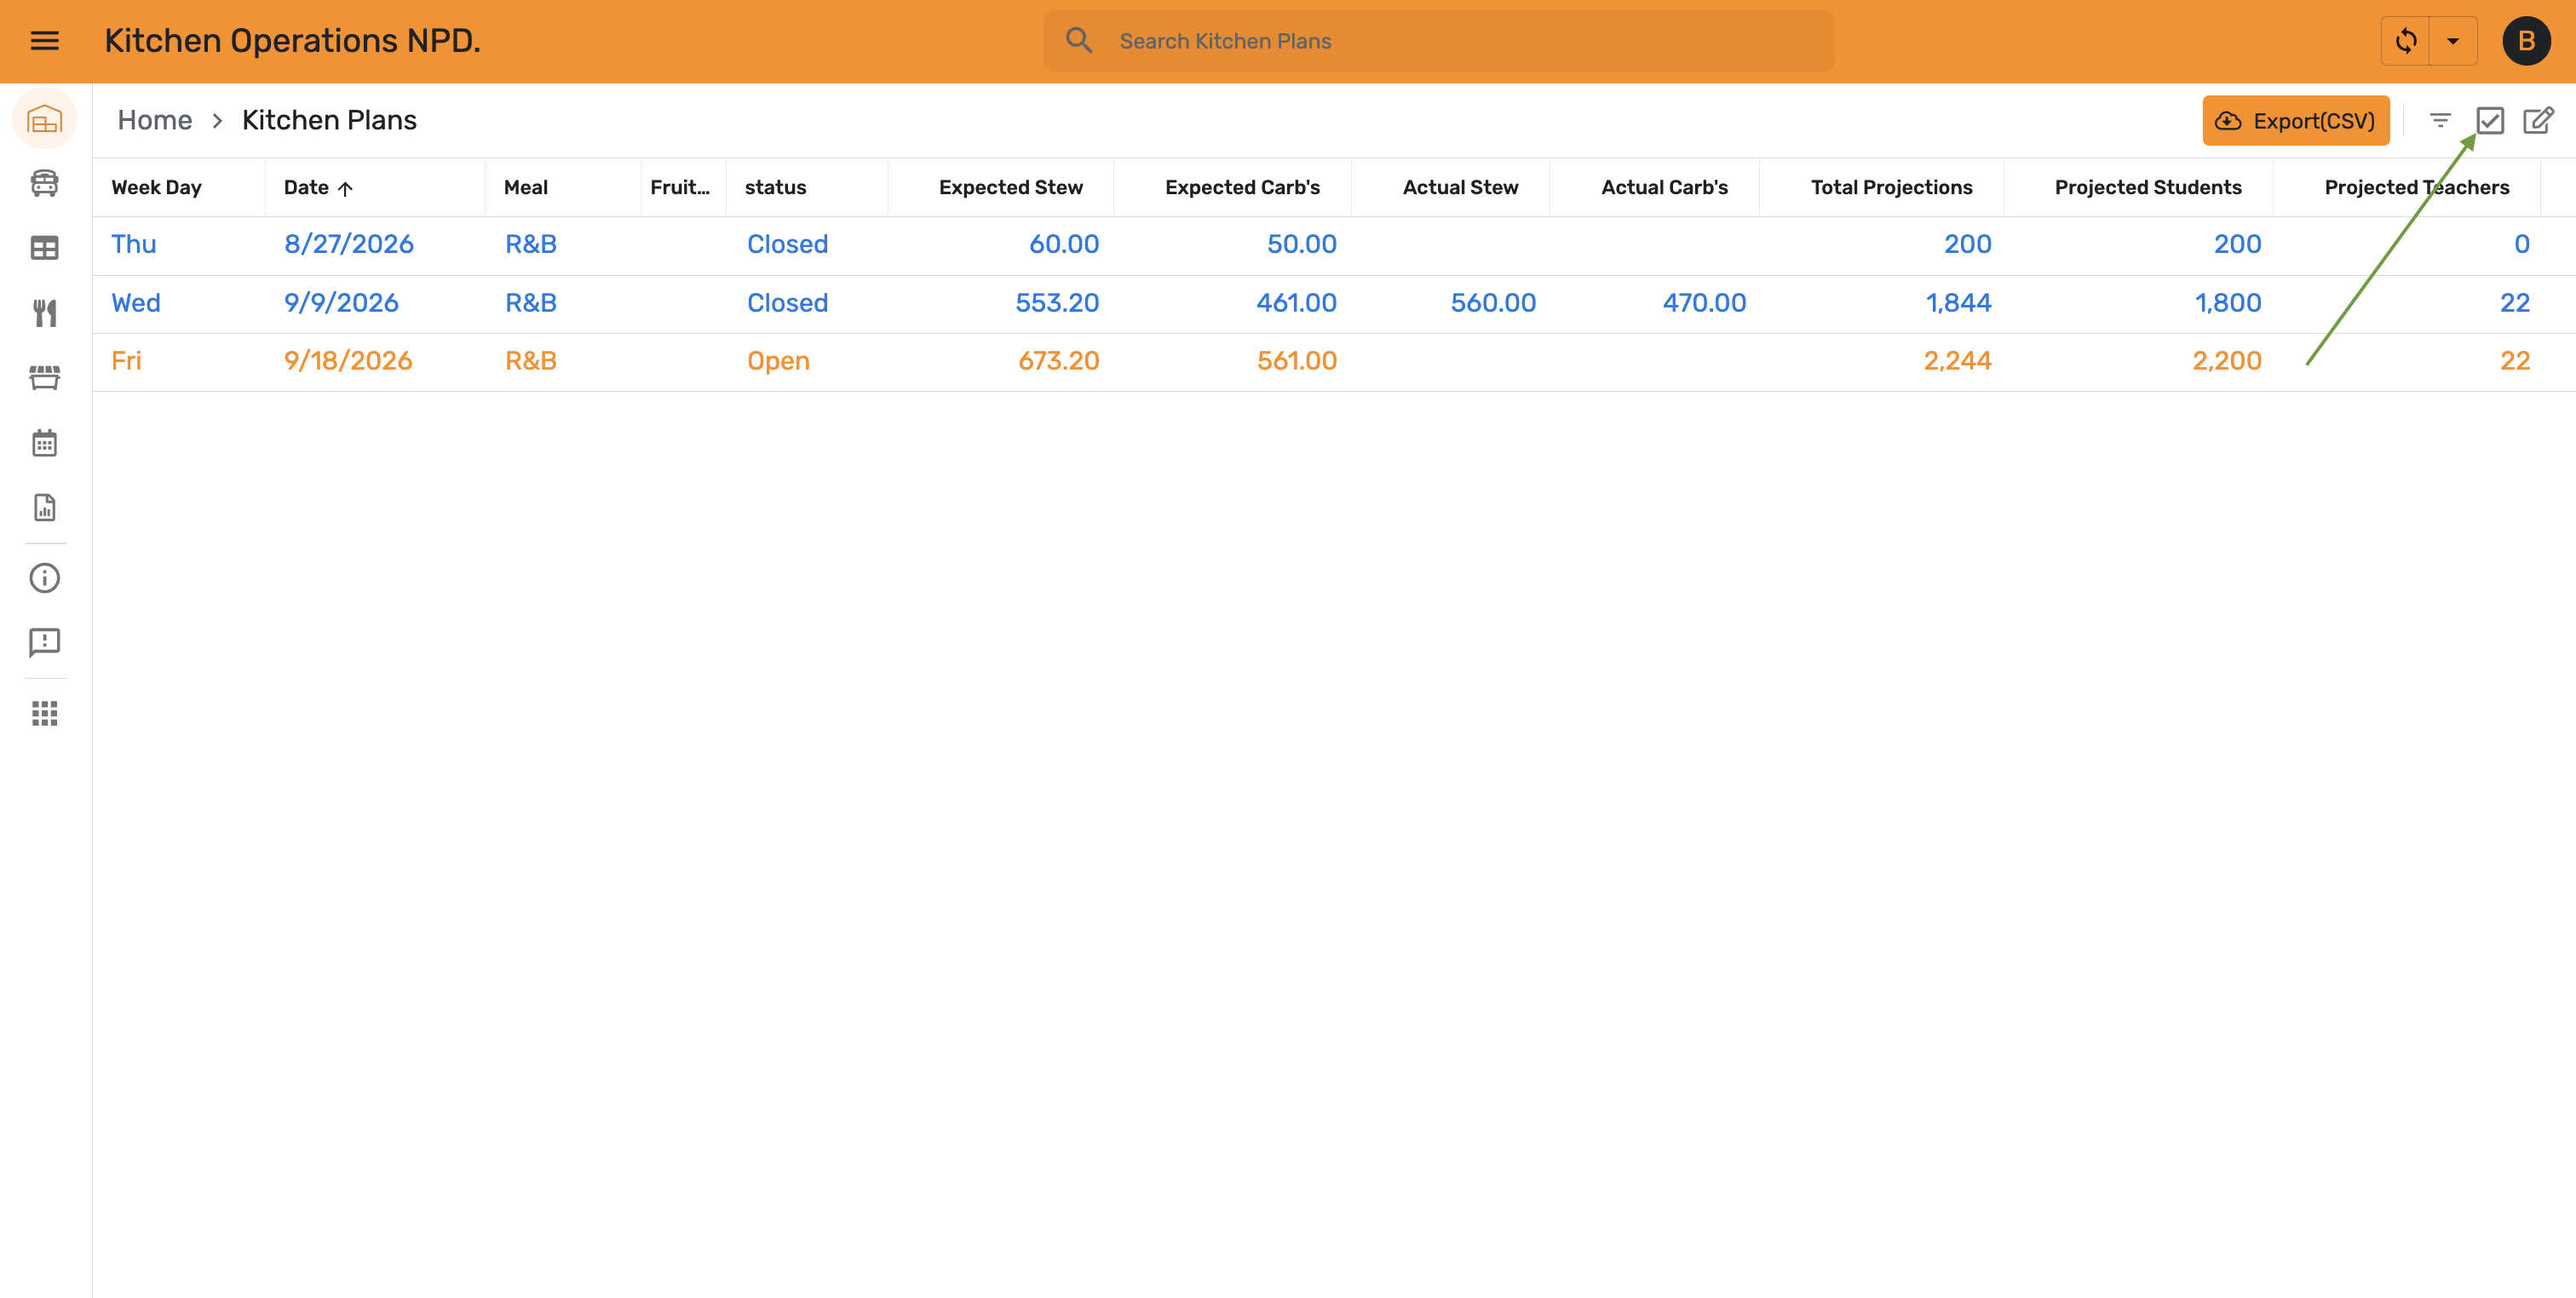Click the Export(CSV) button

2296,121
